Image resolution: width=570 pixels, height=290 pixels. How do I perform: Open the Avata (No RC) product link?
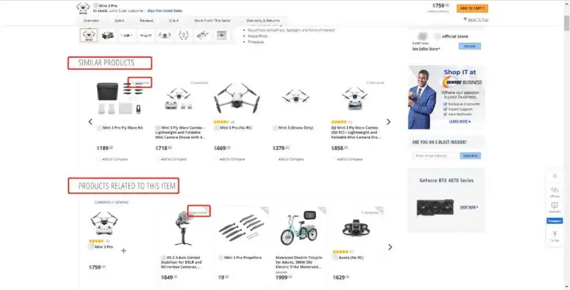351,258
